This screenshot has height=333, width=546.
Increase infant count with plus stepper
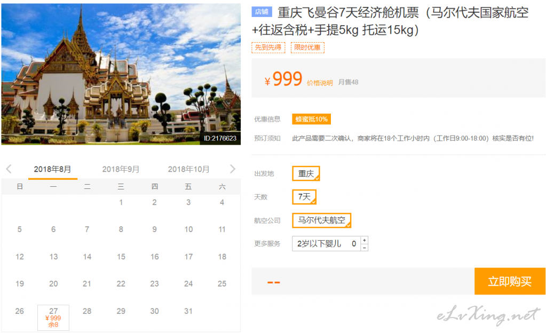point(364,240)
